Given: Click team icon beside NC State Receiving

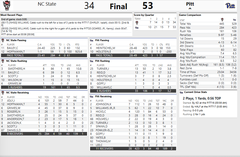Looking at the screenshot, I should click(x=3, y=93).
